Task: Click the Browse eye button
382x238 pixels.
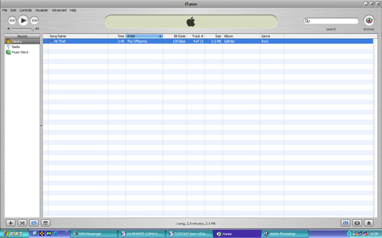Action: point(369,20)
